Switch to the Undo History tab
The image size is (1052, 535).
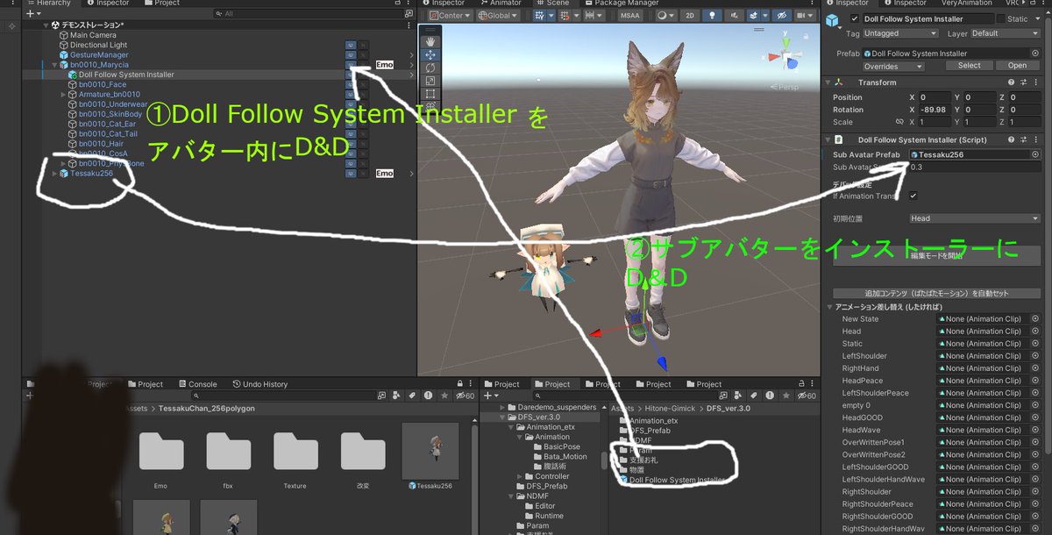click(x=259, y=384)
